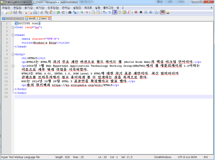Toggle synchronized horizontal scrolling icon

pyautogui.click(x=98, y=12)
